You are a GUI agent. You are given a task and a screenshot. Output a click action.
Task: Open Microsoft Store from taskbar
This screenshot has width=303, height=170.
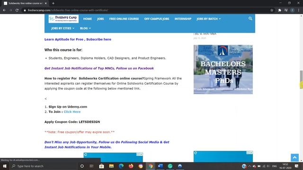pyautogui.click(x=101, y=166)
